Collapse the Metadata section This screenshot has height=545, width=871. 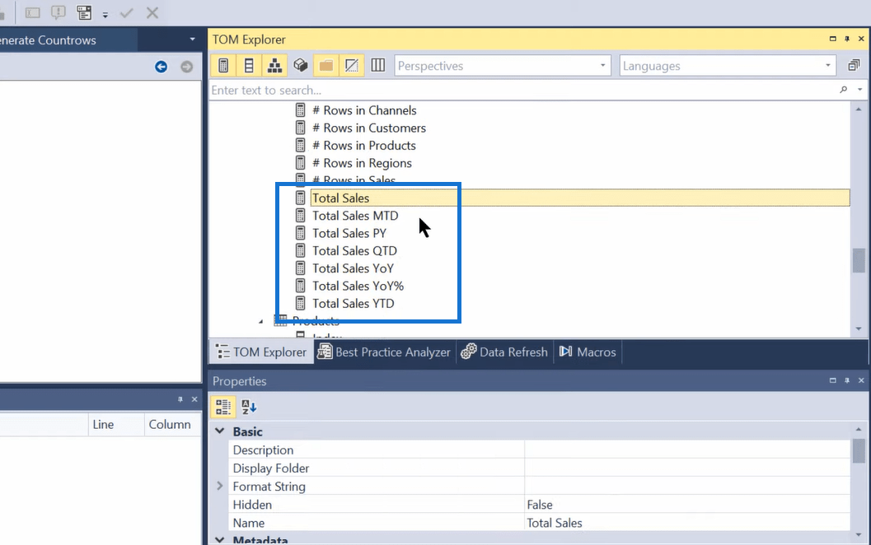(x=220, y=539)
